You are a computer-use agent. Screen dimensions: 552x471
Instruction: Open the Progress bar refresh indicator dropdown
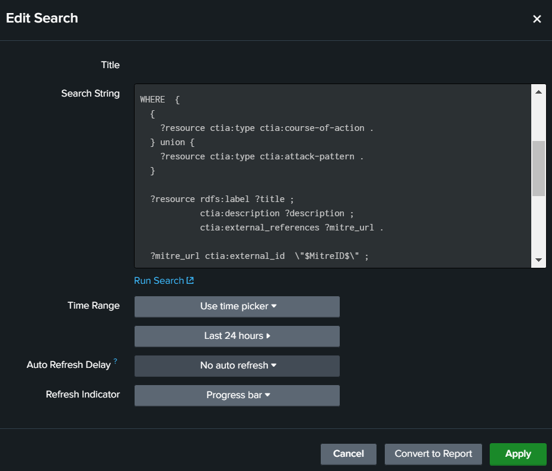pyautogui.click(x=237, y=395)
